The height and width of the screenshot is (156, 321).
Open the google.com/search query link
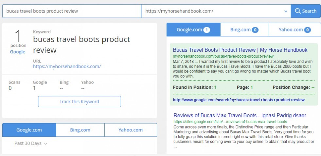tap(239, 100)
